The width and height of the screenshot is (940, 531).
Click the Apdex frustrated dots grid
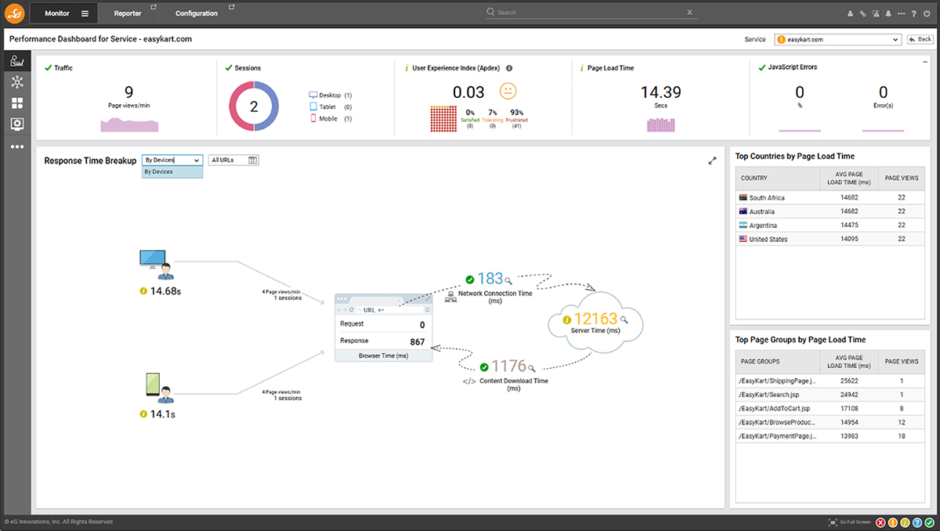coord(444,117)
